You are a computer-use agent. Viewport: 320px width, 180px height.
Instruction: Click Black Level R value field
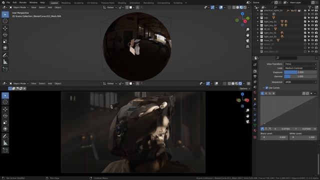click(x=274, y=137)
